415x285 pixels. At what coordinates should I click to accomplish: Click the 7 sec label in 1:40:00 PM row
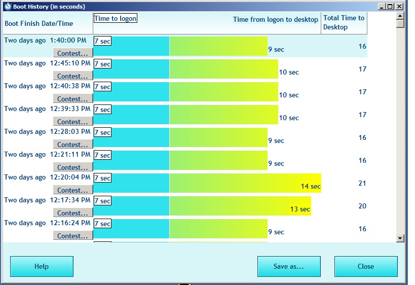click(103, 41)
